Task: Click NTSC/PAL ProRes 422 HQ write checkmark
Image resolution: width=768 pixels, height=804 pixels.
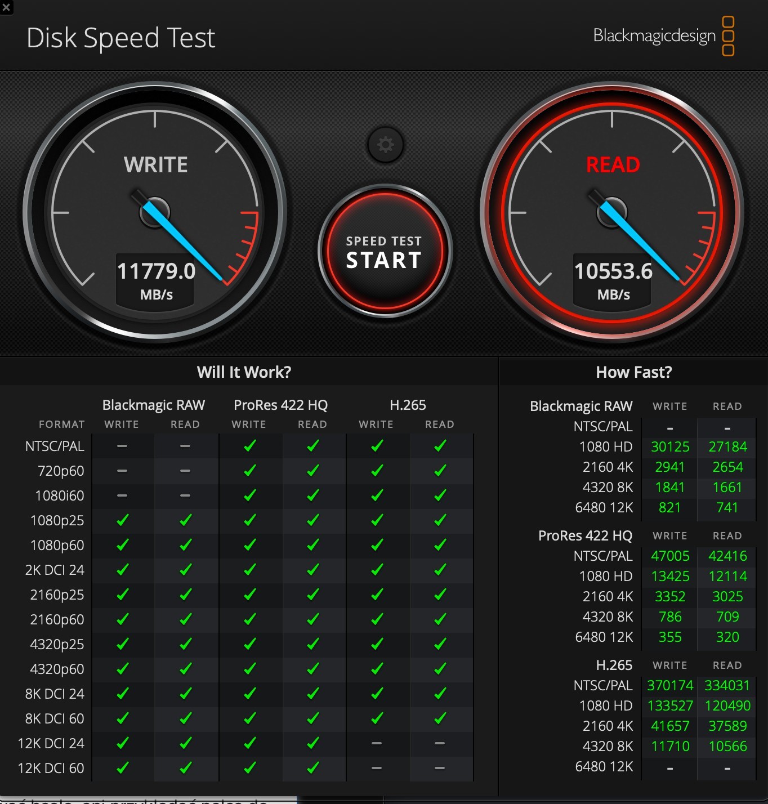Action: click(x=249, y=446)
